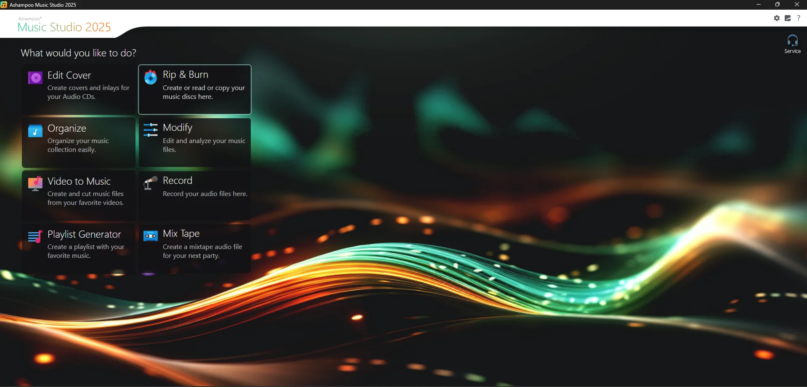Launch the Rip & Burn tile
807x387 pixels.
[195, 89]
